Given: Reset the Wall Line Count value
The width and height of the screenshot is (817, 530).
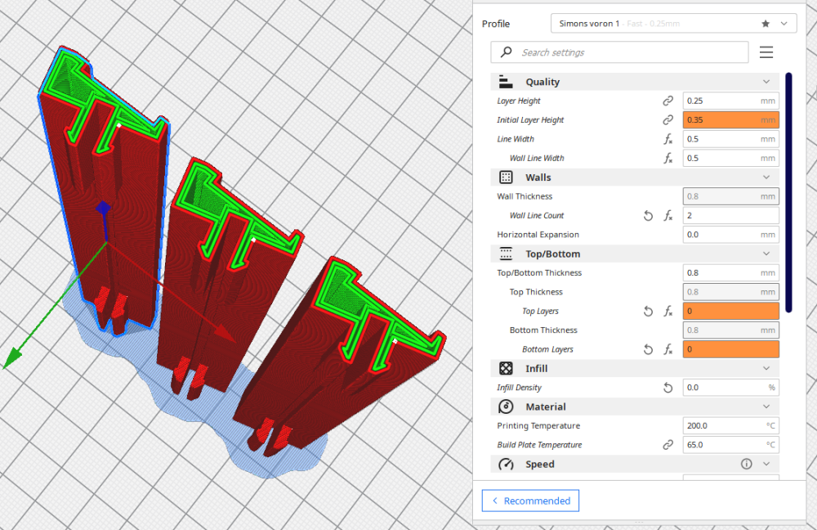Looking at the screenshot, I should pyautogui.click(x=648, y=215).
